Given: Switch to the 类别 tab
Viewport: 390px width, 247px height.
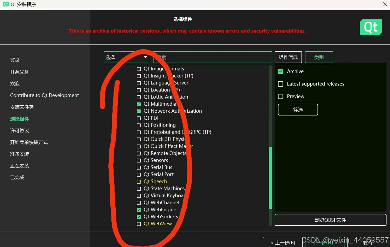Looking at the screenshot, I should pos(319,57).
